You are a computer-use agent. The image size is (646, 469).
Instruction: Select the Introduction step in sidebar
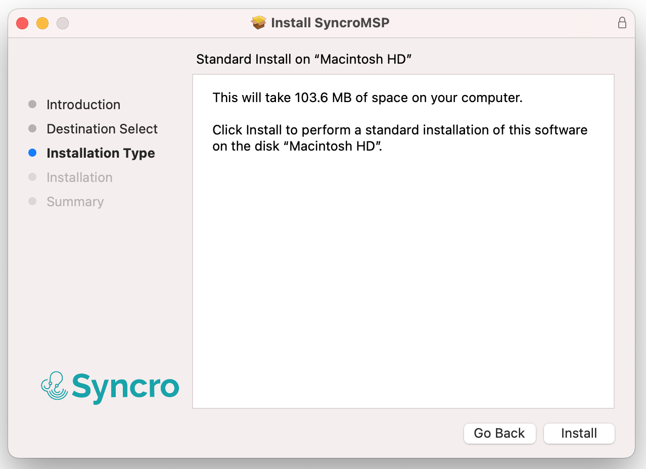click(x=83, y=105)
